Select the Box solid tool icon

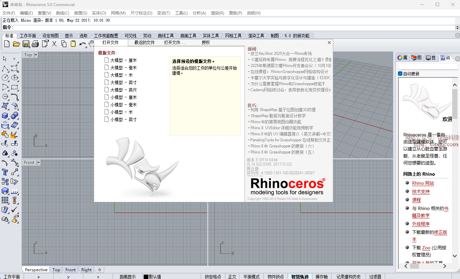click(5, 116)
